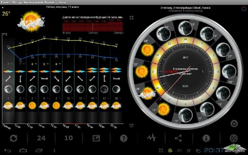Select the 12 вт forecast day label

click(17, 126)
